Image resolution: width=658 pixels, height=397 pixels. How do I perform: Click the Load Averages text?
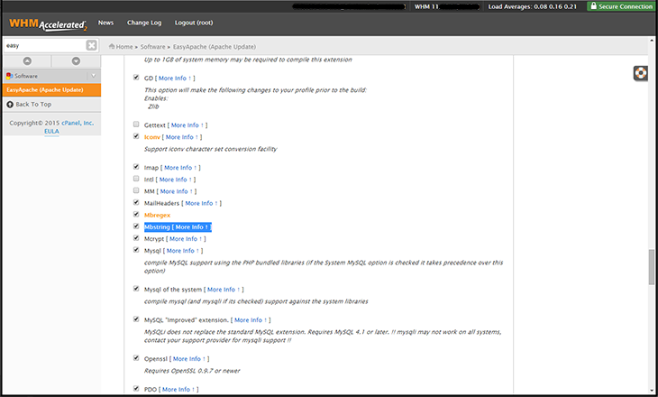click(x=532, y=6)
